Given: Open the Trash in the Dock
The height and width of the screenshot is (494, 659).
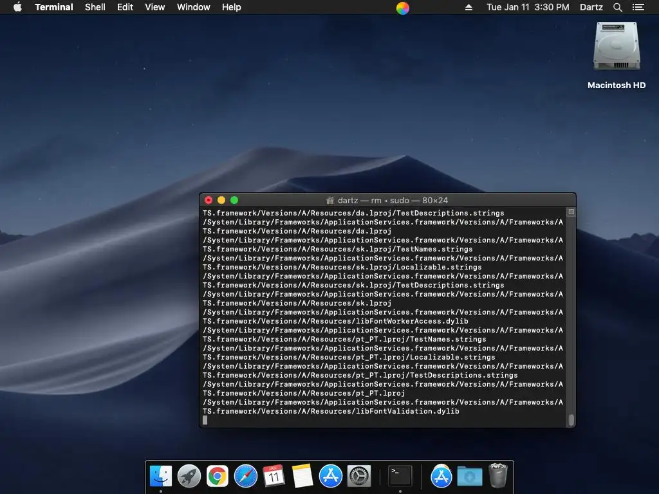Looking at the screenshot, I should pyautogui.click(x=498, y=475).
